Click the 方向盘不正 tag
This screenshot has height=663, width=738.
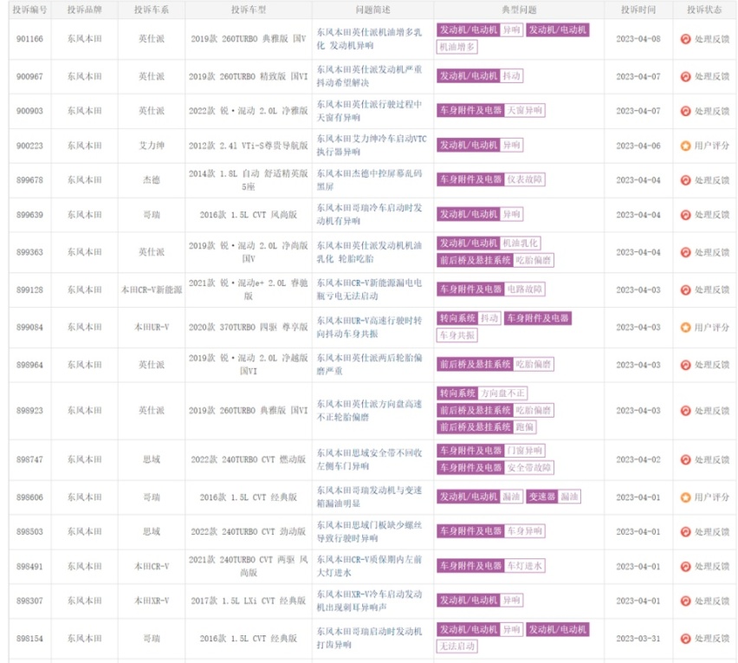coord(502,393)
